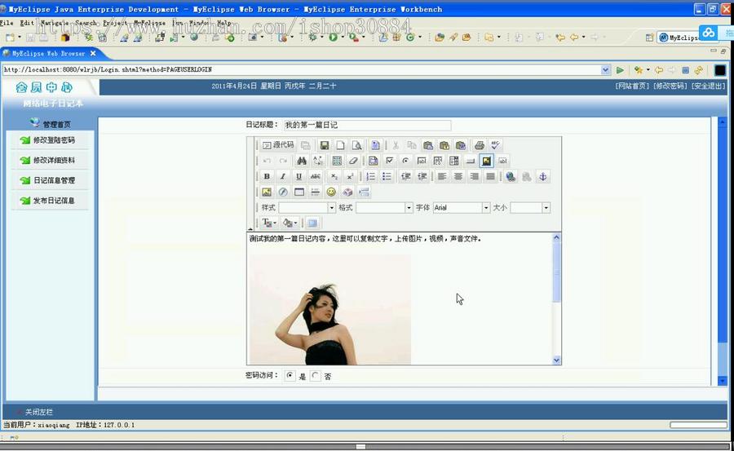
Task: Select 否 for 密码访问
Action: click(x=316, y=376)
